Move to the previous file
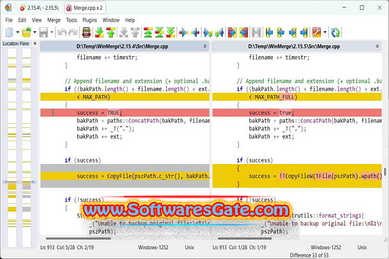 pos(280,32)
